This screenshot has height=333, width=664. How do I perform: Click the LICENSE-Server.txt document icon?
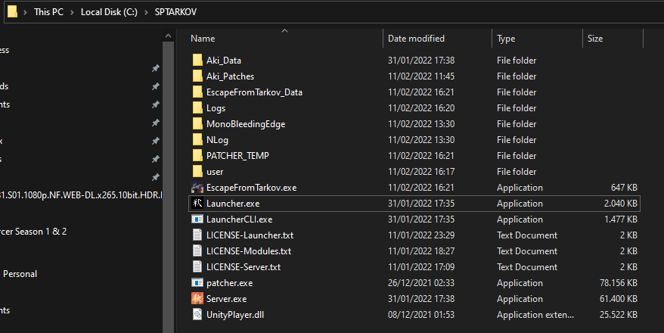pyautogui.click(x=197, y=267)
